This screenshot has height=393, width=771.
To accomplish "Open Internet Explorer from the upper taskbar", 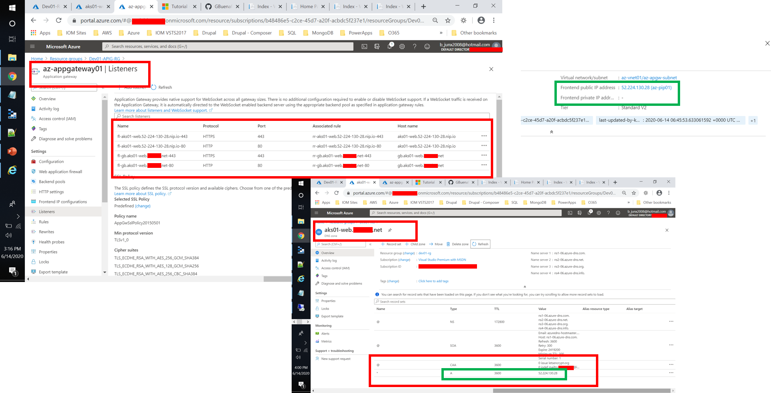I will (12, 170).
